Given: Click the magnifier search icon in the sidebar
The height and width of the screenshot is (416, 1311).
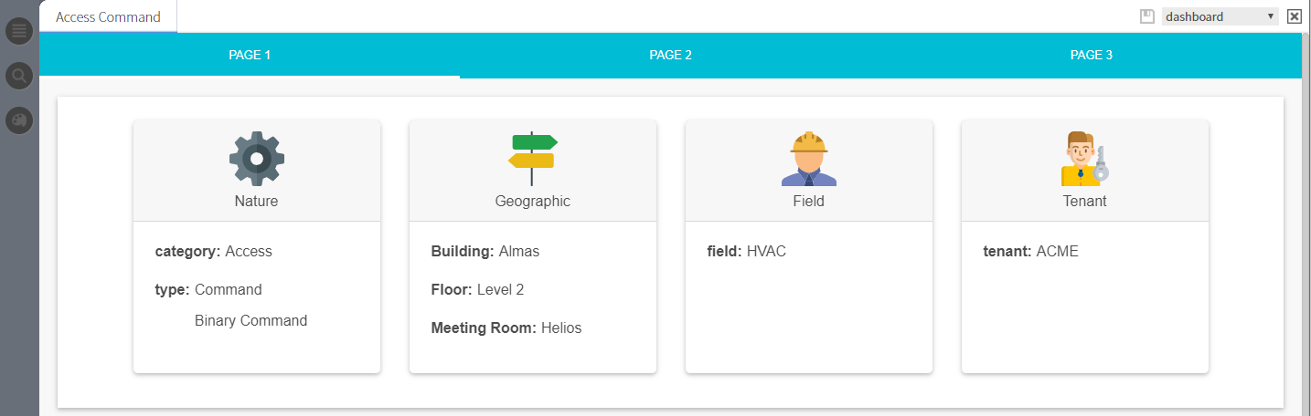Looking at the screenshot, I should coord(19,76).
